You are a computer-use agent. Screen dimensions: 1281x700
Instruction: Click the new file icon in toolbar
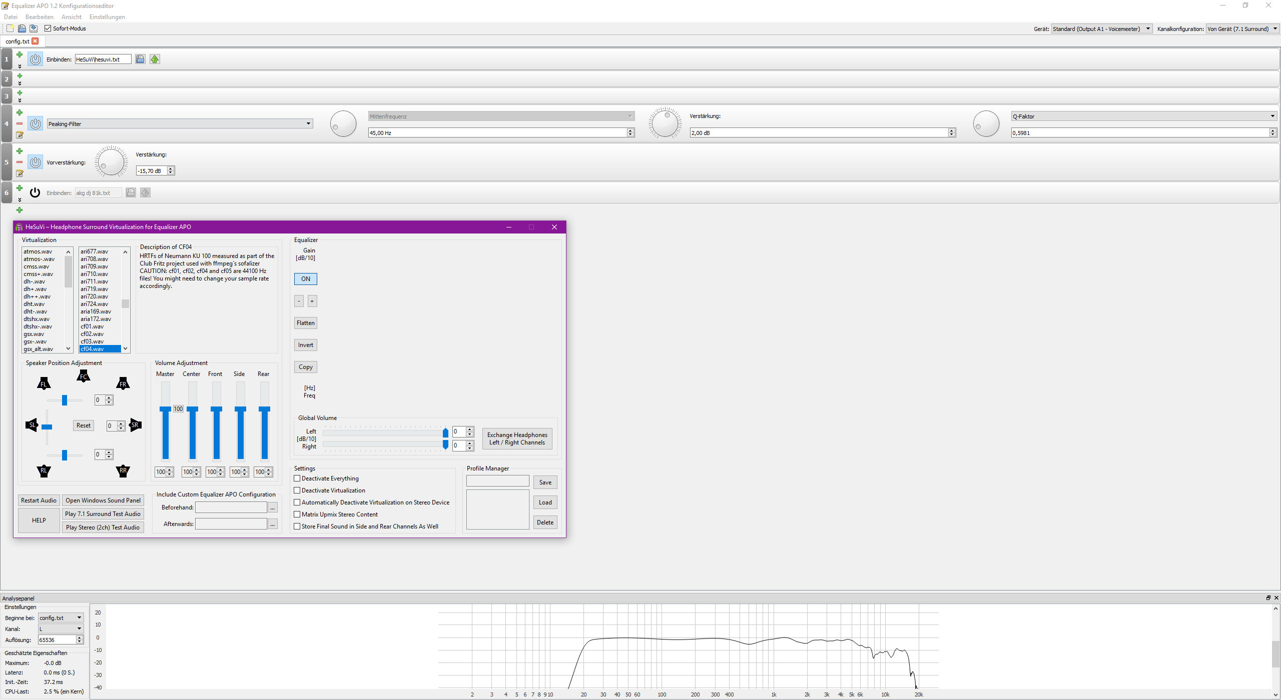(10, 28)
